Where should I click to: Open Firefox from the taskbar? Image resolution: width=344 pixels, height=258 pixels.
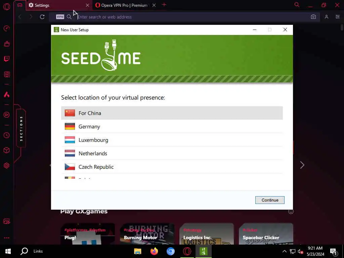(154, 251)
